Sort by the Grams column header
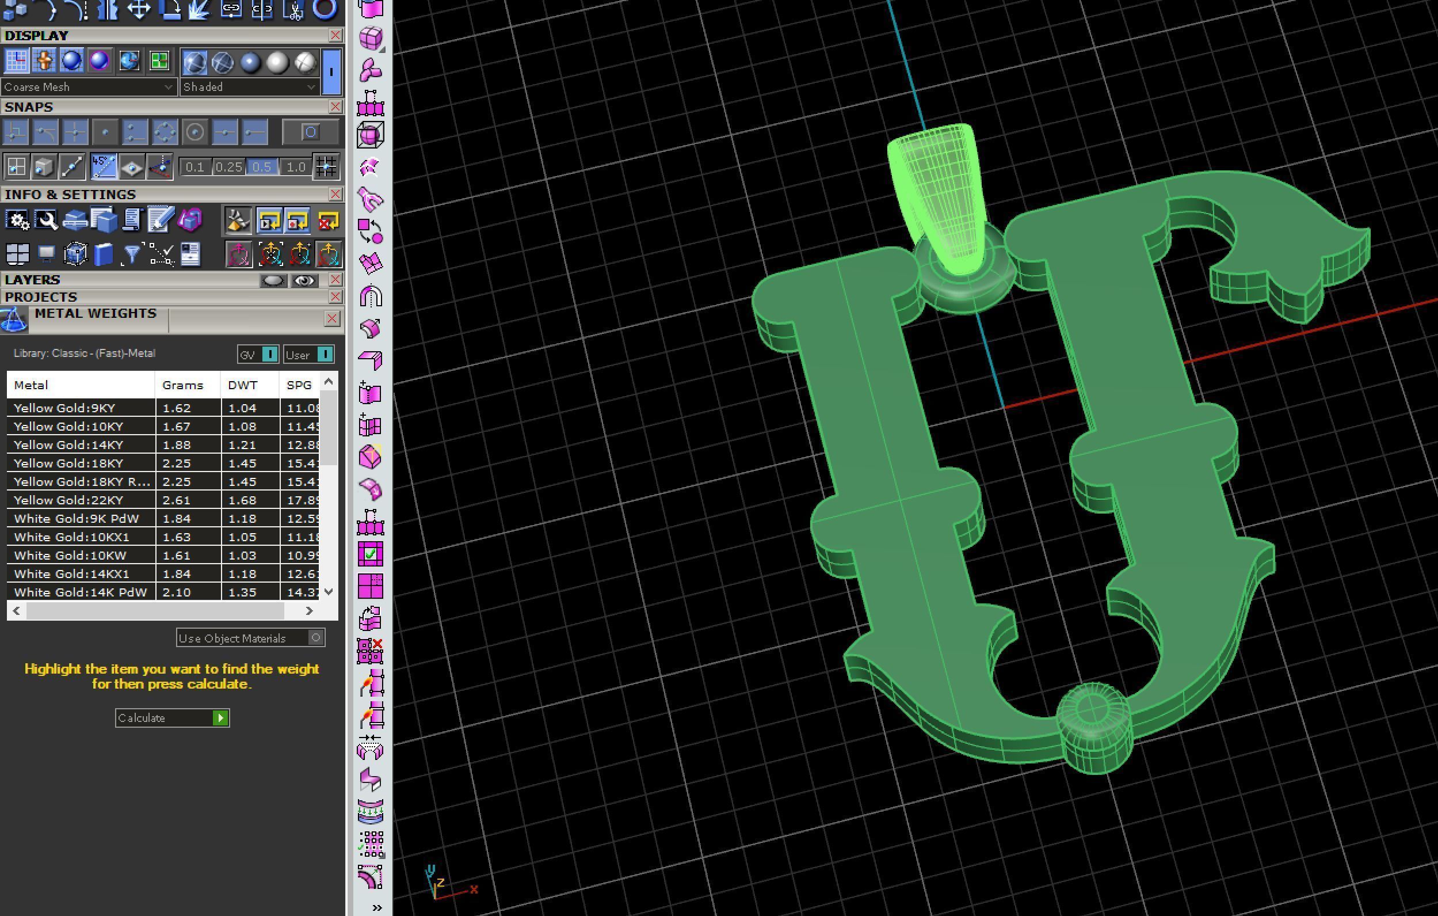Image resolution: width=1438 pixels, height=916 pixels. click(188, 385)
